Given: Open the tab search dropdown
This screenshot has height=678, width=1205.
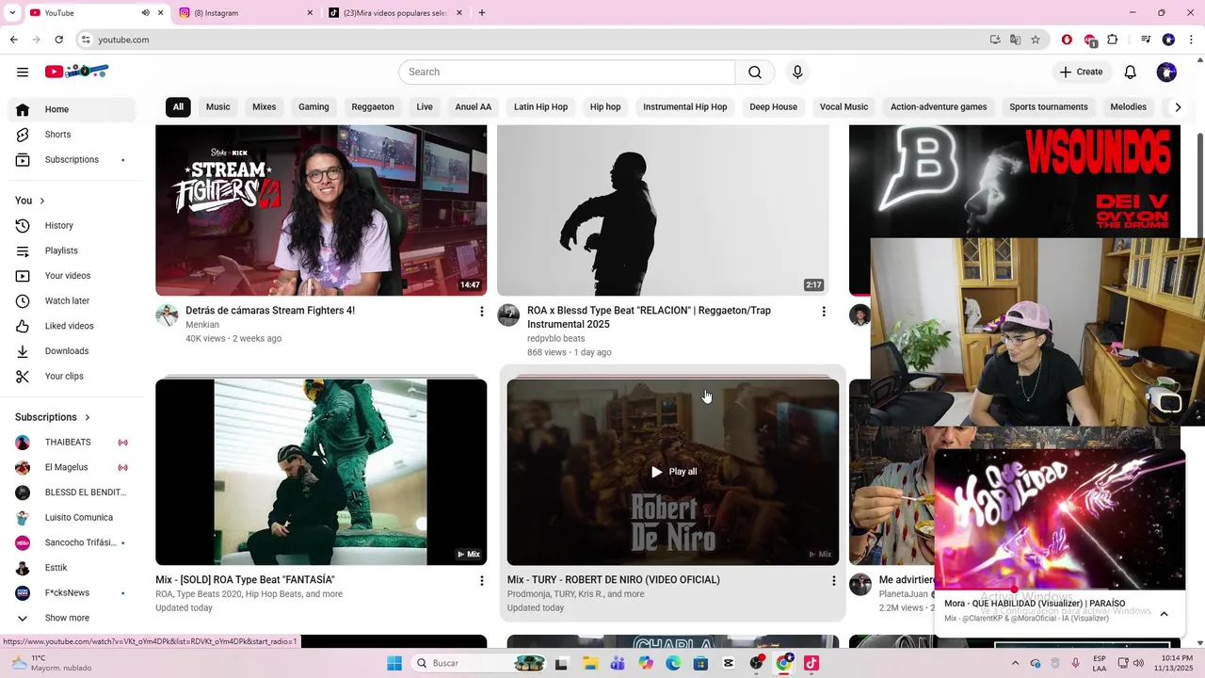Looking at the screenshot, I should click(12, 13).
